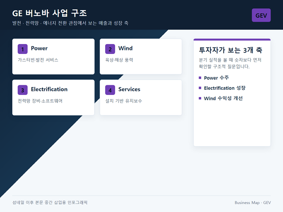The width and height of the screenshot is (283, 212).
Task: Click the panel heading '투자자가 보는 3개 축'
Action: tap(230, 50)
